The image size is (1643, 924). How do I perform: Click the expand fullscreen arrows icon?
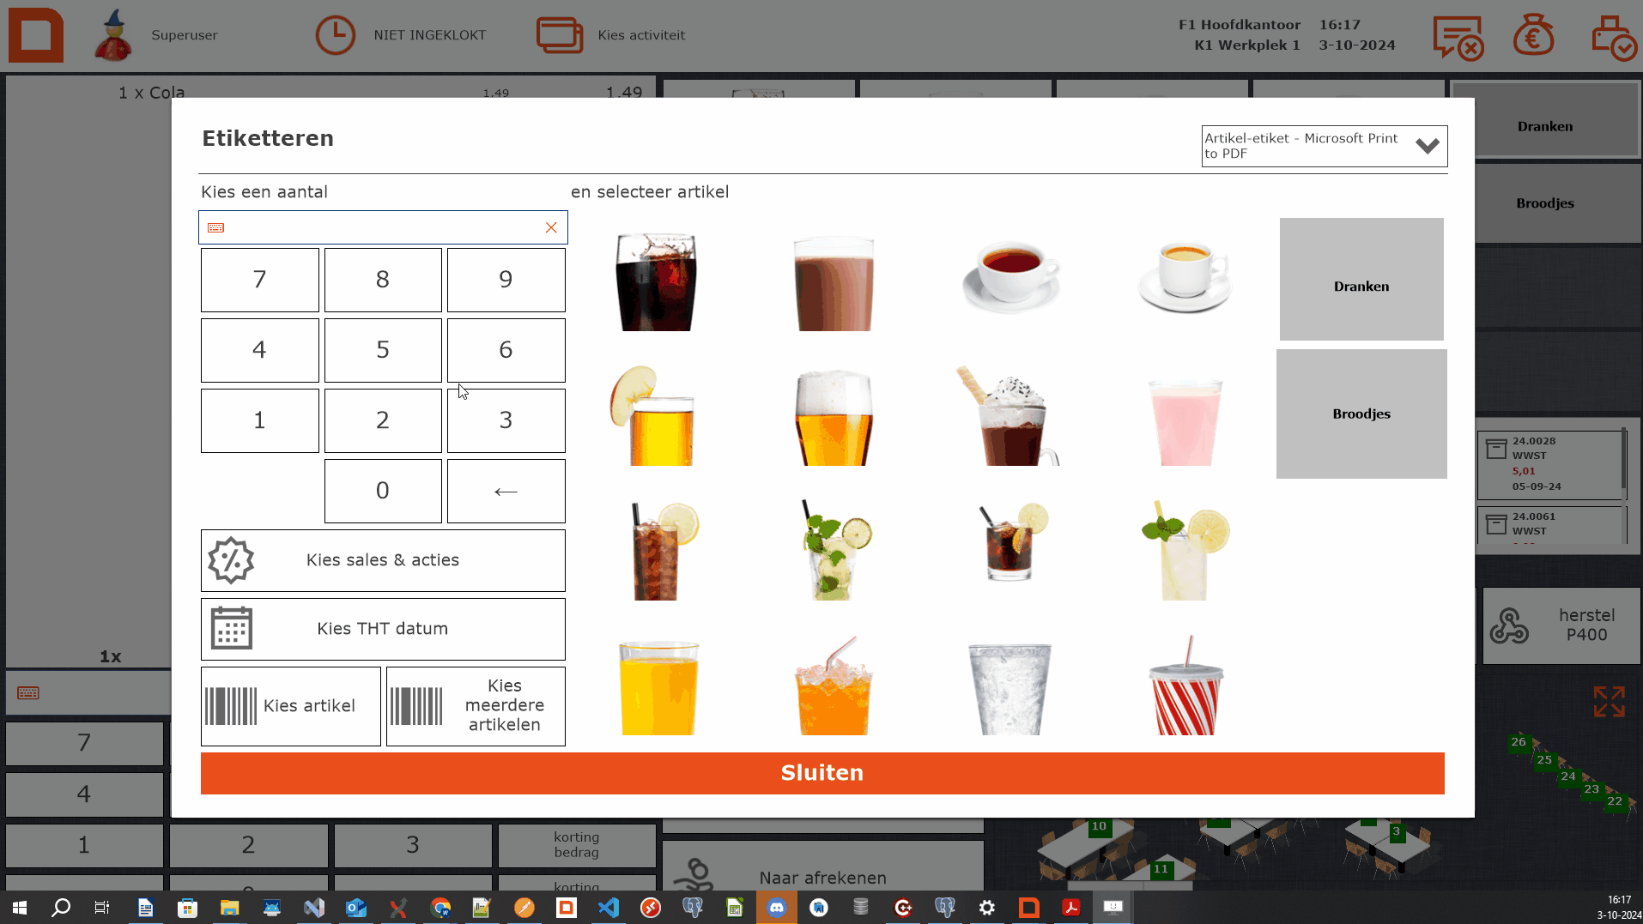tap(1610, 702)
